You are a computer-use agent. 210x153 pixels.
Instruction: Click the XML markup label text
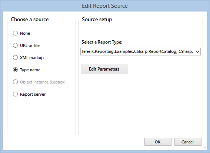32,58
